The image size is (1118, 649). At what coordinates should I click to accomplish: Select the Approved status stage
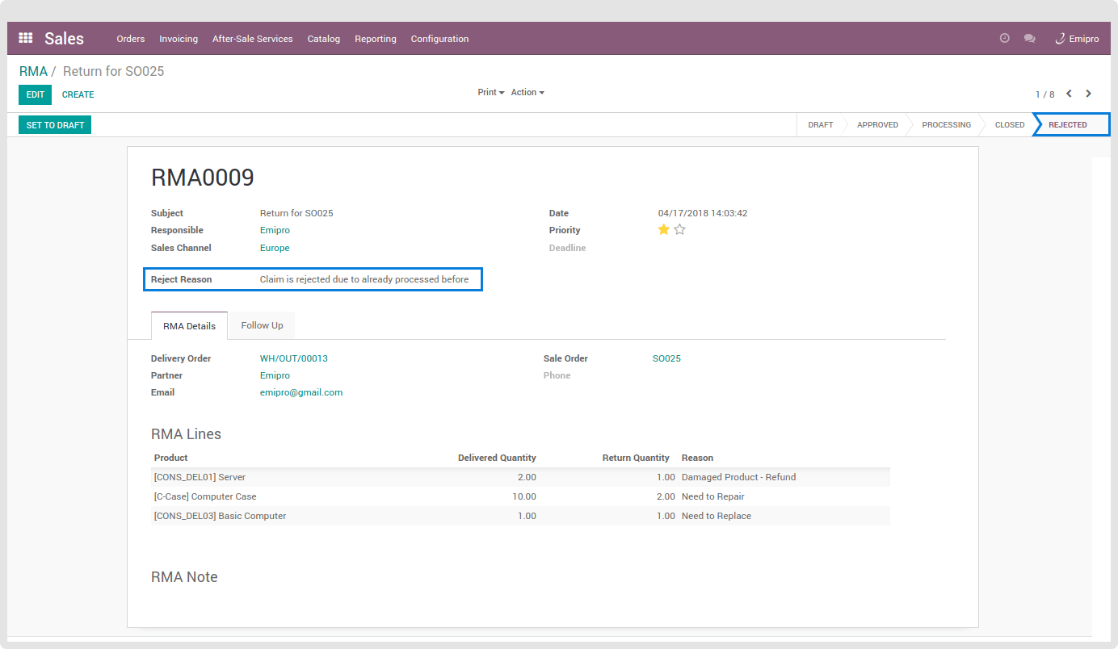coord(877,125)
